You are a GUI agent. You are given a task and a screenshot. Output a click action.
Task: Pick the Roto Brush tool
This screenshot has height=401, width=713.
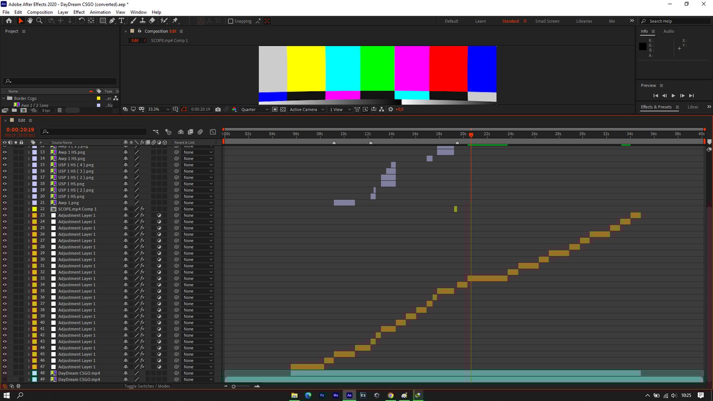click(x=164, y=21)
